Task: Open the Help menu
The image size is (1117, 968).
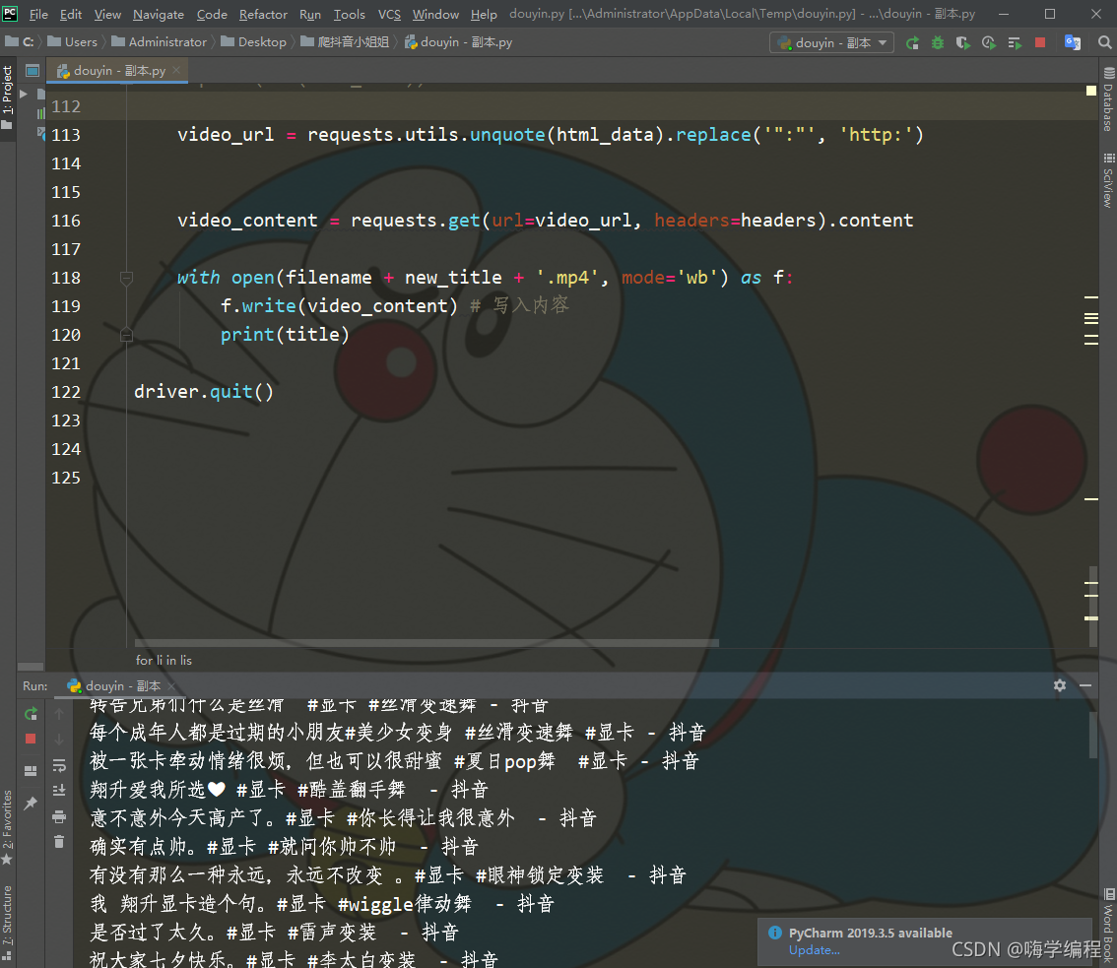Action: pos(484,14)
